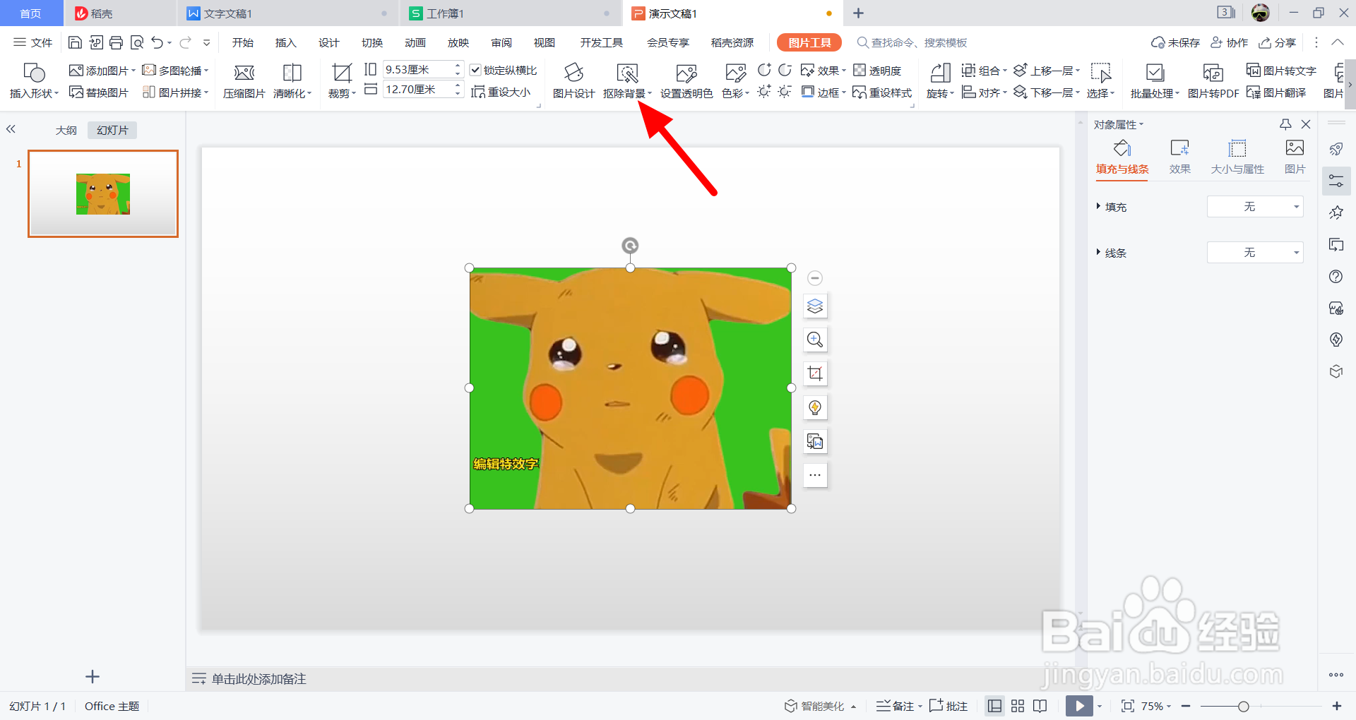Click the 压缩图片 compress picture icon

point(244,73)
